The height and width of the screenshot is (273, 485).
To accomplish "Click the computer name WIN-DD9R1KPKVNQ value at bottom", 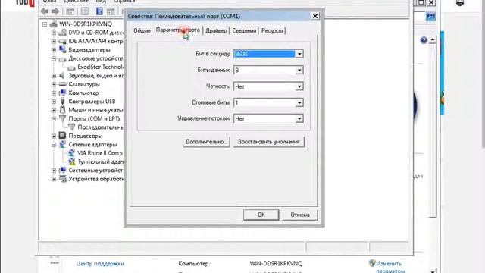I will point(276,264).
